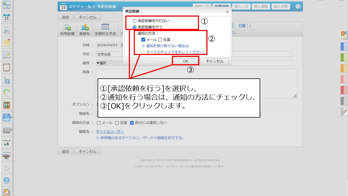Switch to 個人１日 view tab
The height and width of the screenshot is (196, 348).
pos(241,7)
